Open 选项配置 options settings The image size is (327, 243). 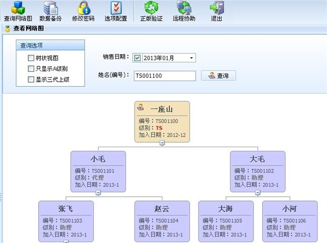(116, 11)
